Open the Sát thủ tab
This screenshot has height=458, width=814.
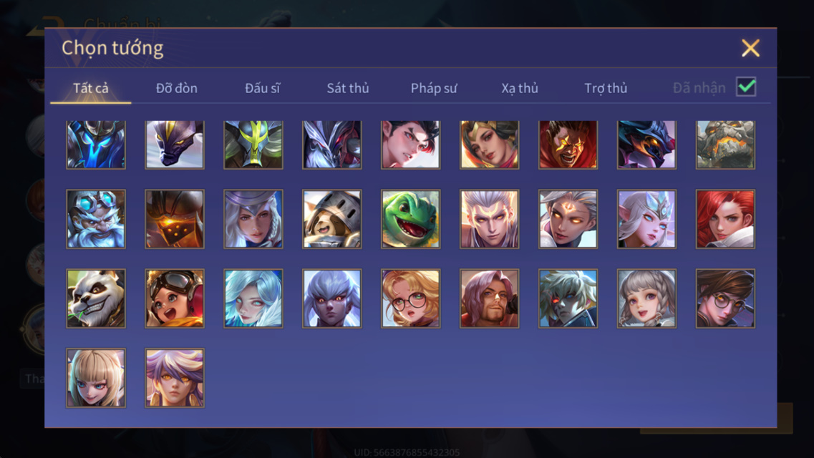click(348, 88)
